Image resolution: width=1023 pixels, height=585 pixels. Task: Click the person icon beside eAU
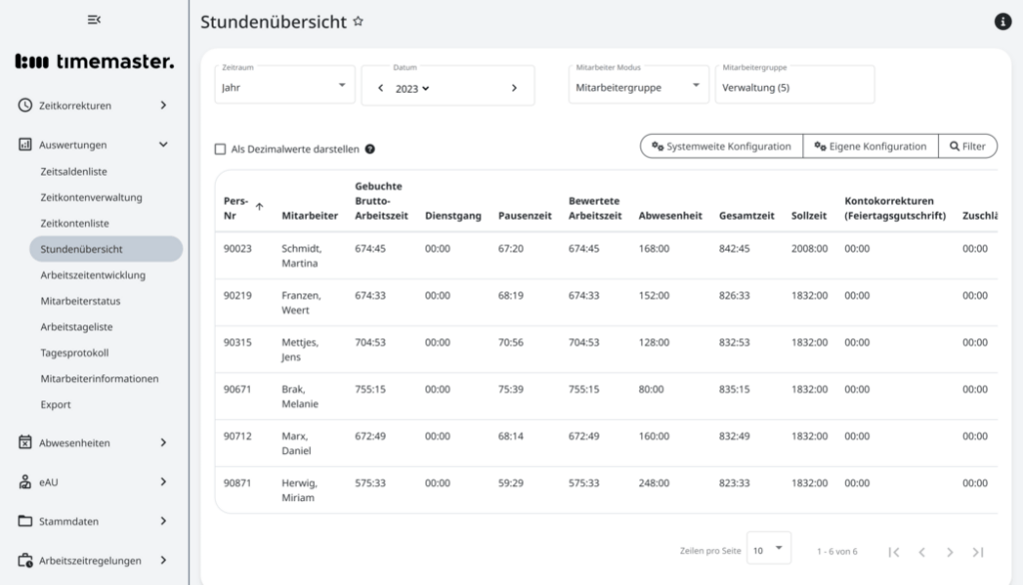click(23, 481)
